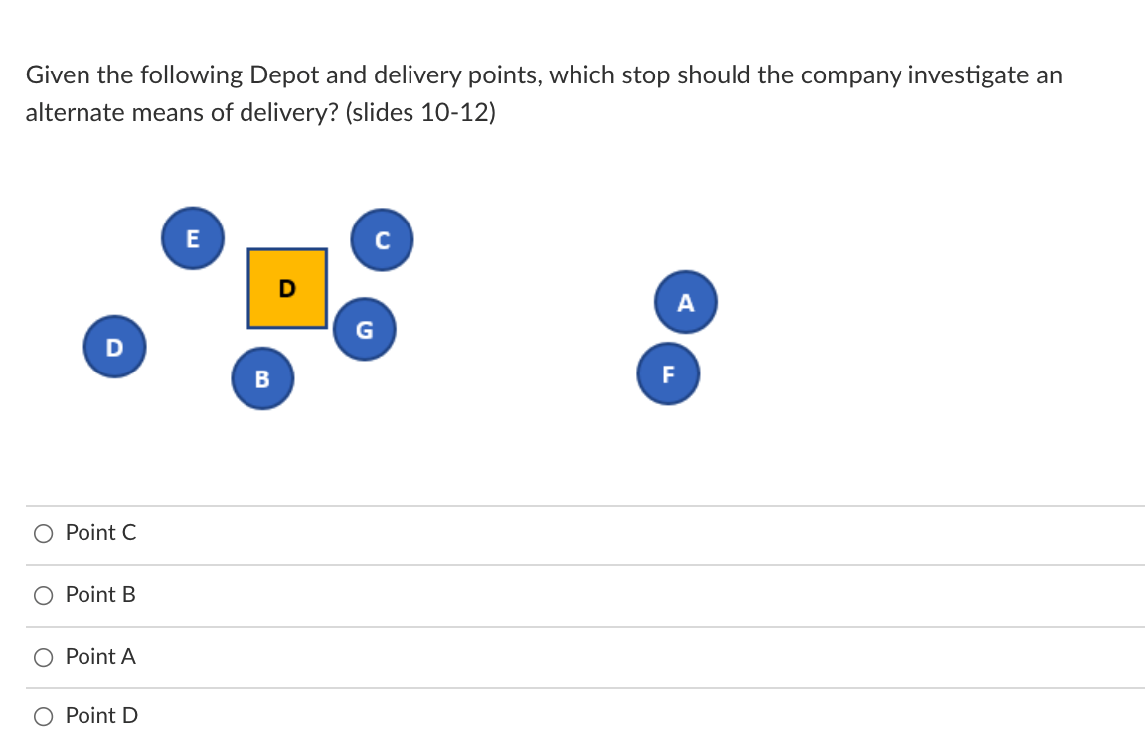
Task: Click the Point B label text
Action: point(99,595)
